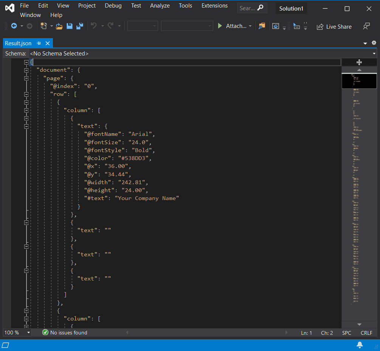Viewport: 380px width, 351px height.
Task: Open editor options with the gear icon
Action: point(374,43)
